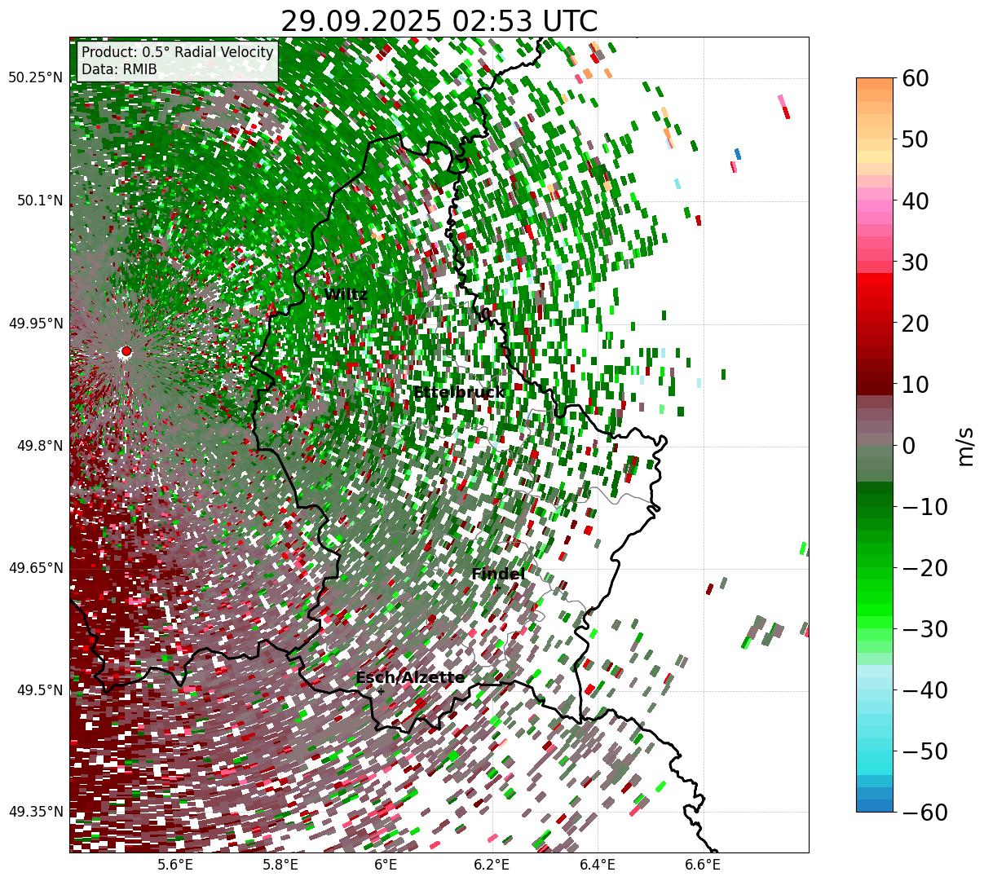Image resolution: width=984 pixels, height=881 pixels.
Task: Click the 49.35°N latitude tick label
Action: pyautogui.click(x=35, y=812)
